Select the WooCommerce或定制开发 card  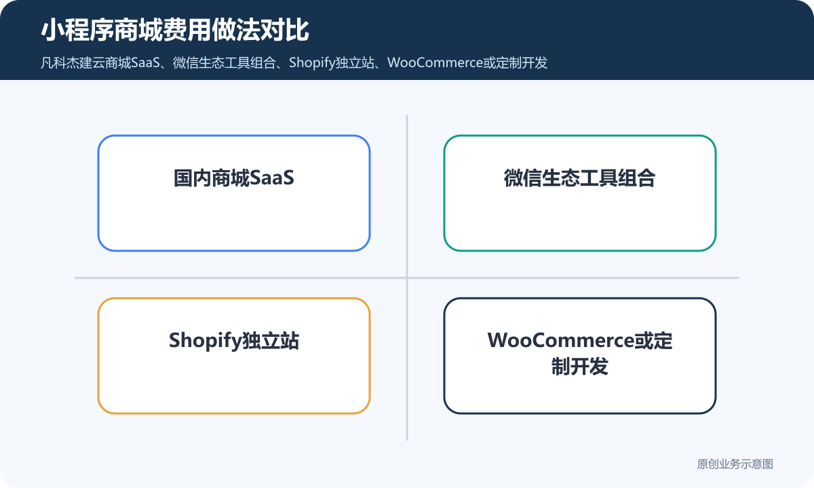pyautogui.click(x=580, y=356)
